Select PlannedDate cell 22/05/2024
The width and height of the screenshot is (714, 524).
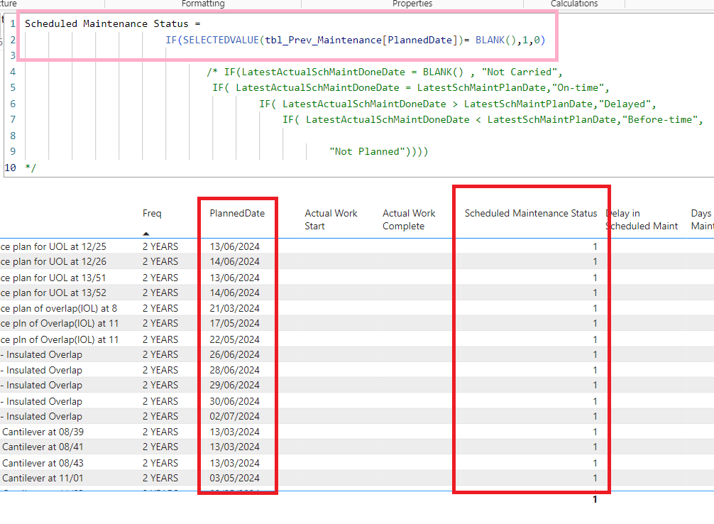click(234, 339)
